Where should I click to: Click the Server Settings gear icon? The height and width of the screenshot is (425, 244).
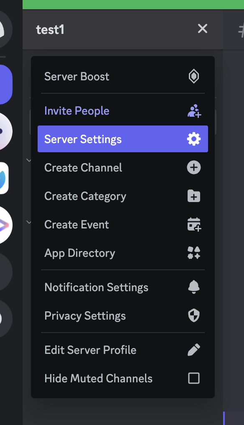(x=193, y=139)
